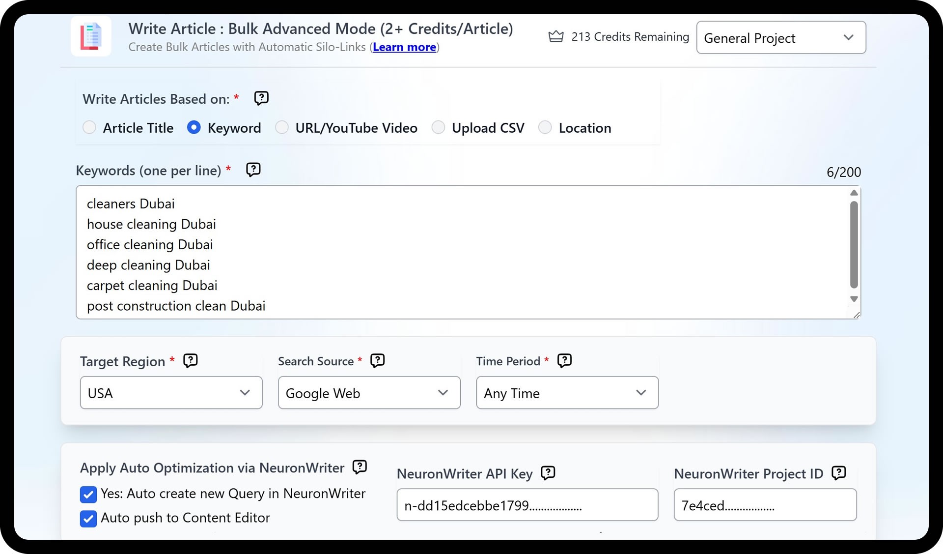Screen dimensions: 943x554
Task: Click the NeuronWriter Project ID field
Action: click(x=765, y=505)
